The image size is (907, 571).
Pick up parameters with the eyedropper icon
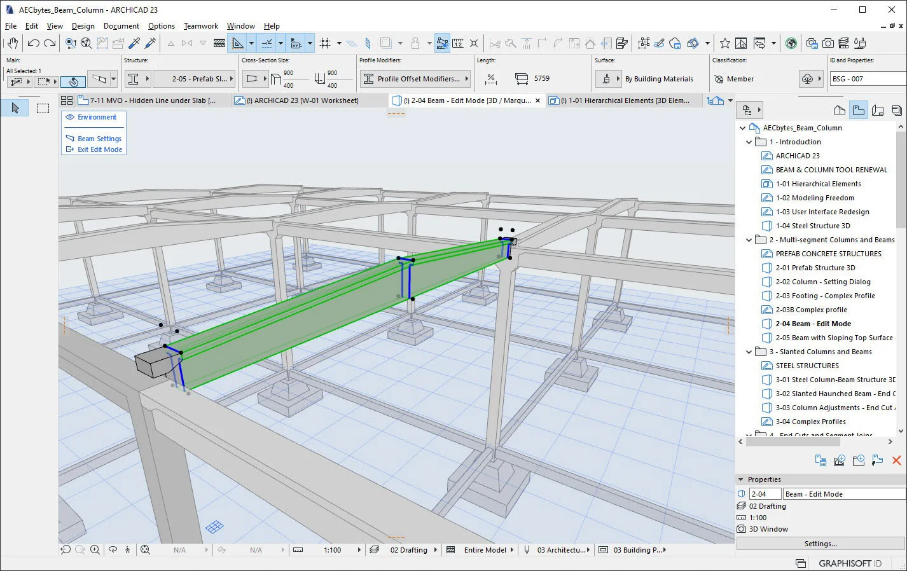tap(134, 43)
